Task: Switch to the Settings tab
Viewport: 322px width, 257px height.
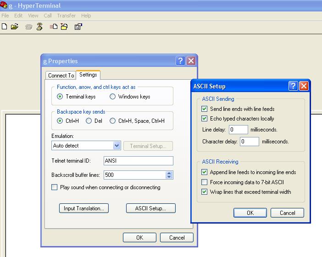Action: pyautogui.click(x=88, y=75)
